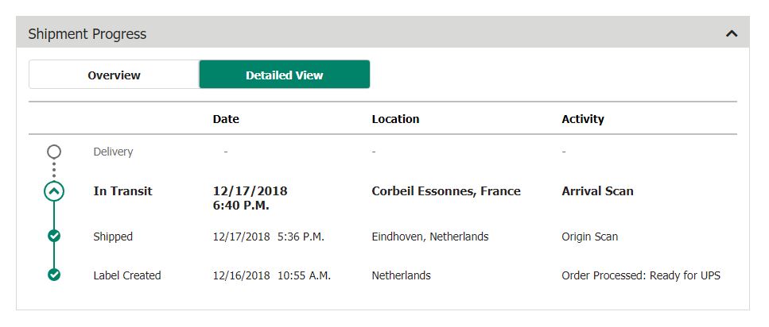Click the Label Created checkmark icon

54,275
